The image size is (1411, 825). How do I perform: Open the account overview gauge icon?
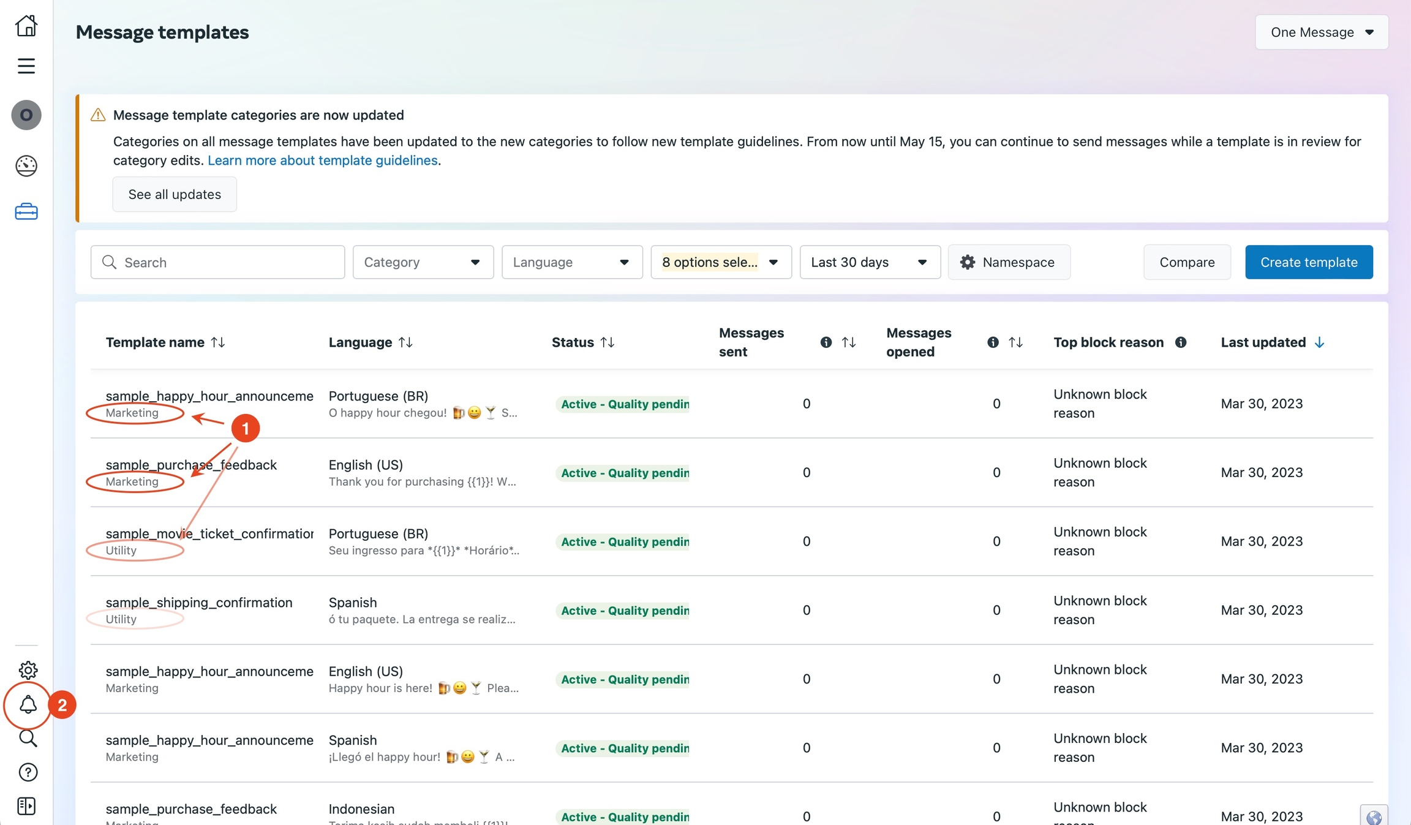26,165
